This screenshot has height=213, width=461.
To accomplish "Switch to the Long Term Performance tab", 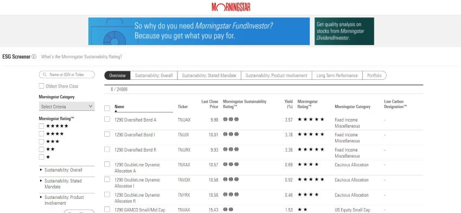I will tap(337, 76).
